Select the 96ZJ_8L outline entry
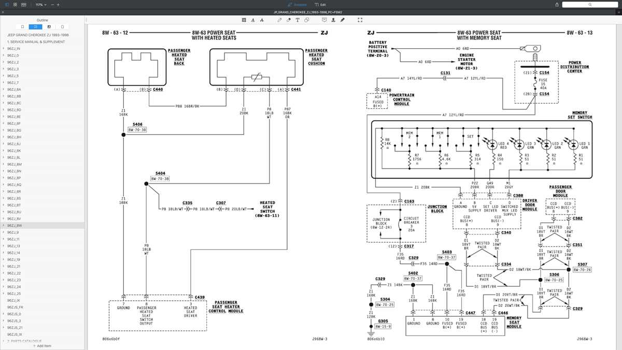Screen dimensions: 622x350 click(x=14, y=157)
